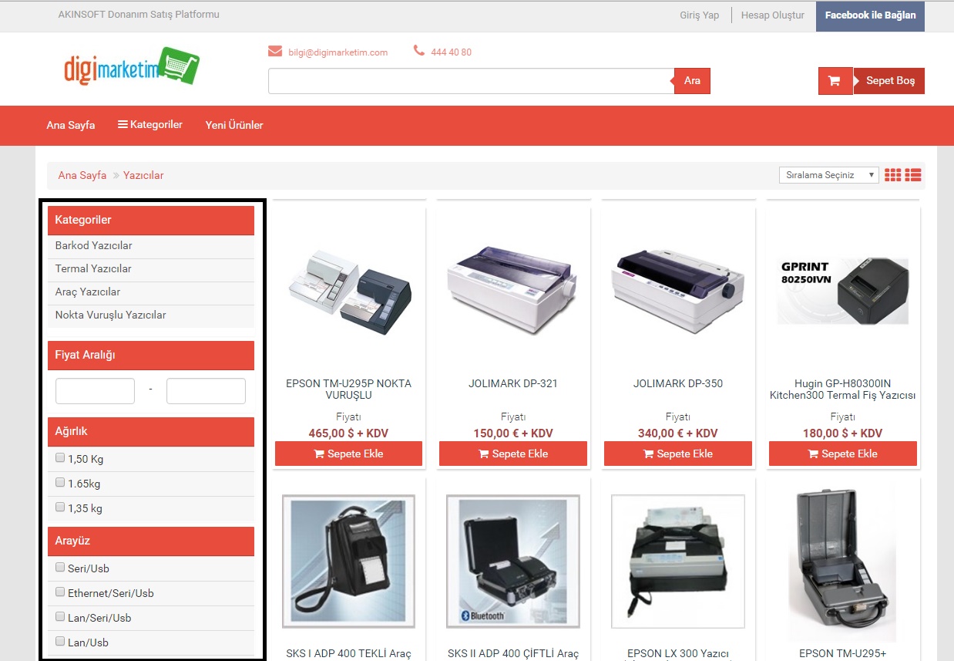Enable the Ethernet/Seri/Usb interface filter
The image size is (954, 661).
click(60, 592)
